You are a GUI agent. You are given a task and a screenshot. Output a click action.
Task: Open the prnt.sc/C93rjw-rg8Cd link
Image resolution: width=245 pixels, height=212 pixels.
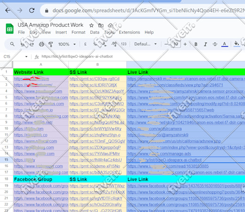click(94, 79)
